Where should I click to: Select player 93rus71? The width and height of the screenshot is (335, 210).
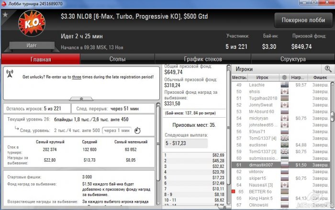[257, 132]
